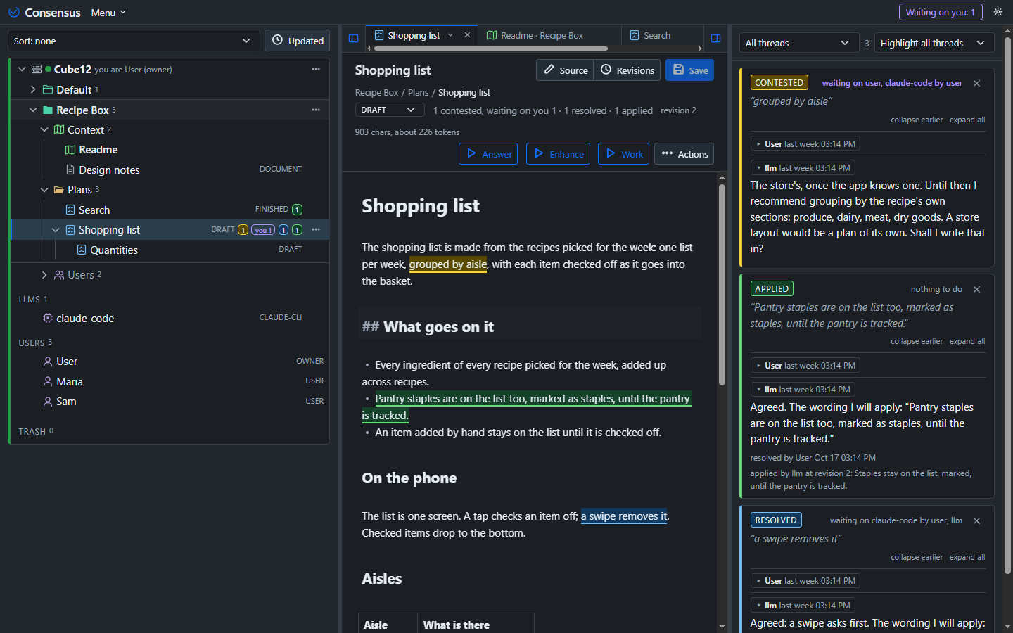Click the Enhance button
Image resolution: width=1013 pixels, height=633 pixels.
click(x=559, y=154)
